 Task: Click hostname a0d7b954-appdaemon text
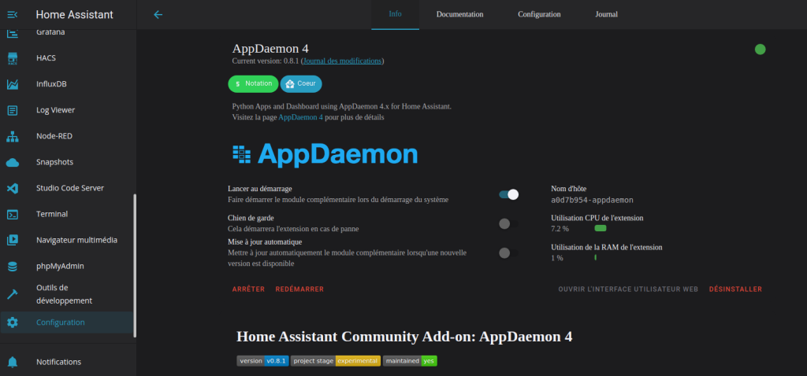(x=592, y=200)
